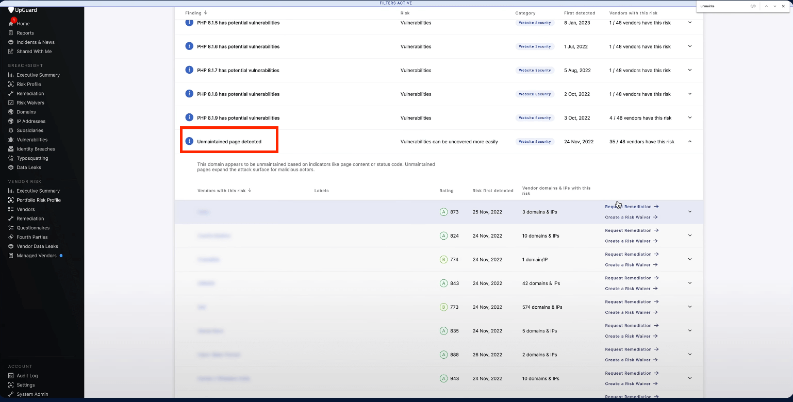The height and width of the screenshot is (402, 793).
Task: Request Remediation for vendor rated 873
Action: (632, 207)
